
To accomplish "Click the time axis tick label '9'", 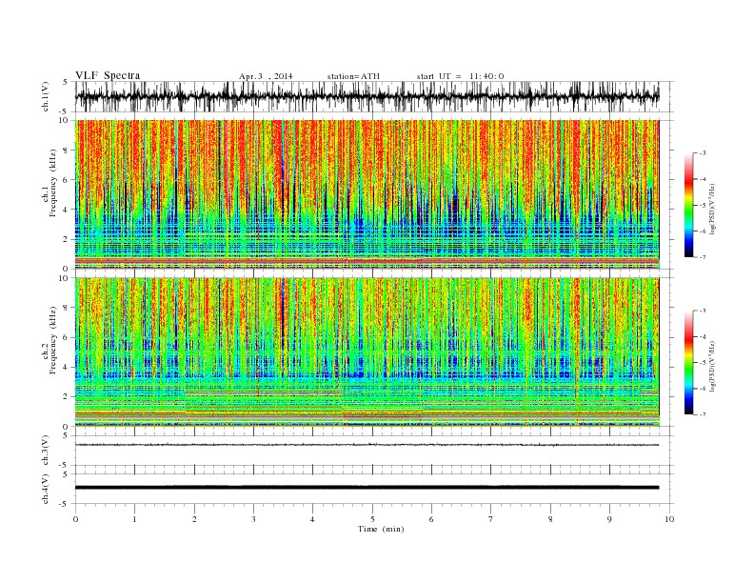I will pos(609,519).
